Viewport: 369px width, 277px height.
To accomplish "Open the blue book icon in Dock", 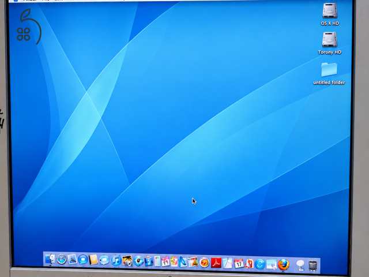I will 149,261.
